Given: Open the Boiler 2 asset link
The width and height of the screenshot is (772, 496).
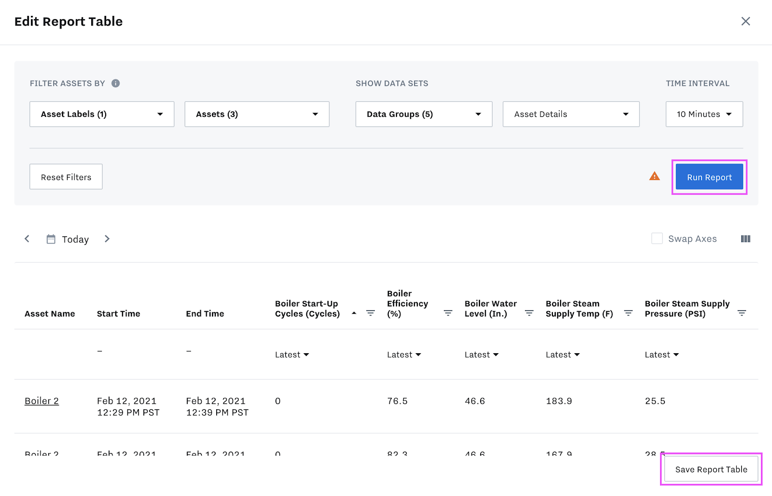Looking at the screenshot, I should 42,401.
